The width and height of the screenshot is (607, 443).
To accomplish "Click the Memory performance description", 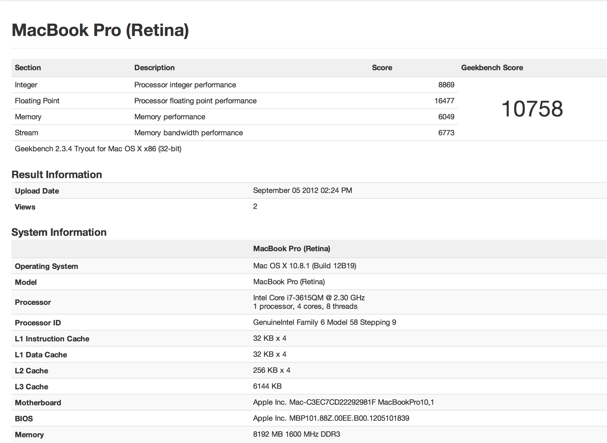I will point(170,117).
